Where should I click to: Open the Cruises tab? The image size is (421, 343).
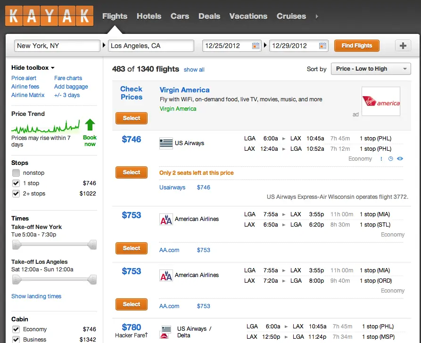tap(291, 16)
